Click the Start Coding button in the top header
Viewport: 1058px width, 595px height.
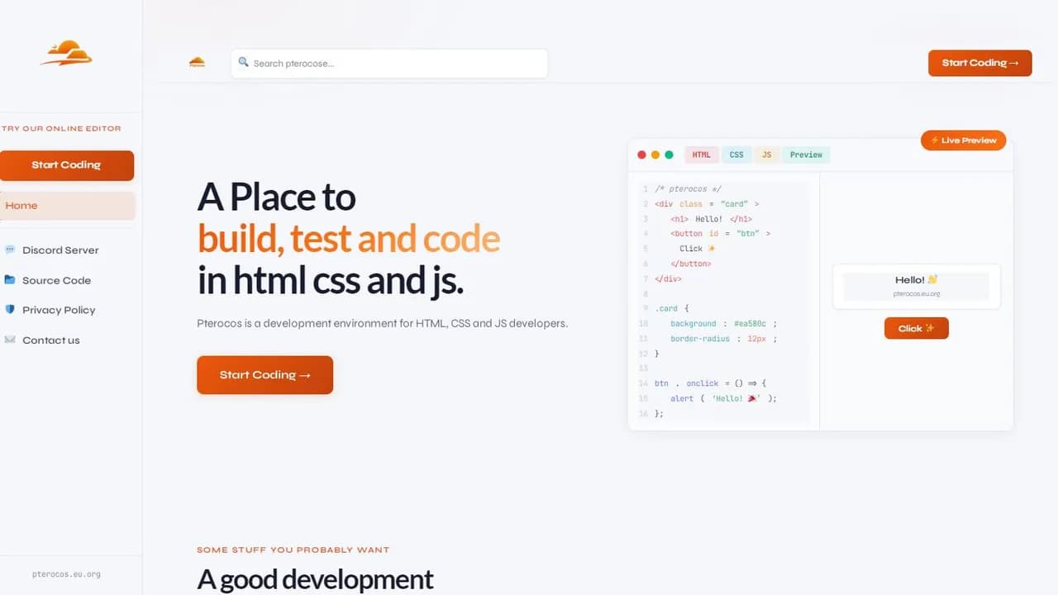pyautogui.click(x=980, y=63)
